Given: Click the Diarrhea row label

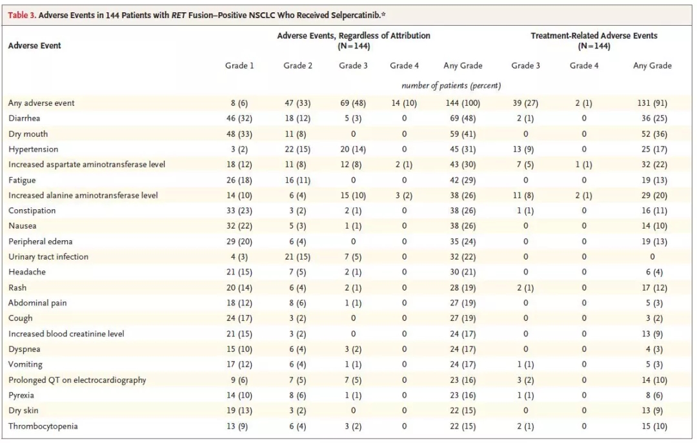Looking at the screenshot, I should point(25,119).
